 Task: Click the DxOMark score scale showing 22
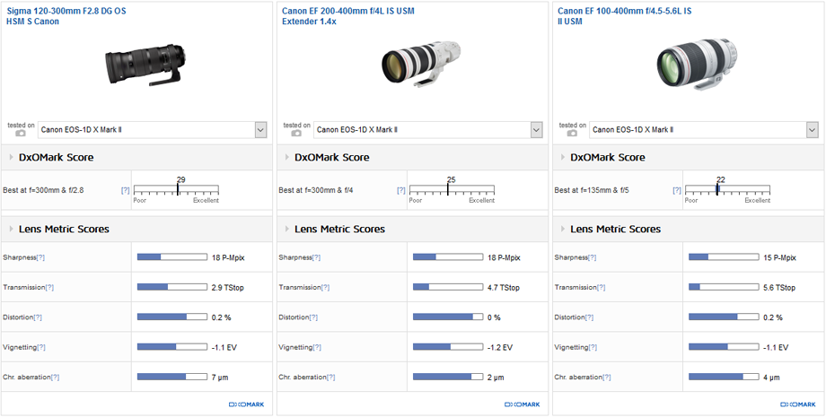pos(727,190)
